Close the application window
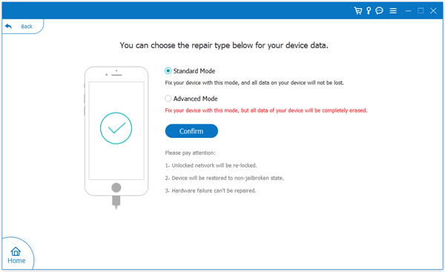This screenshot has height=272, width=445. 433,11
